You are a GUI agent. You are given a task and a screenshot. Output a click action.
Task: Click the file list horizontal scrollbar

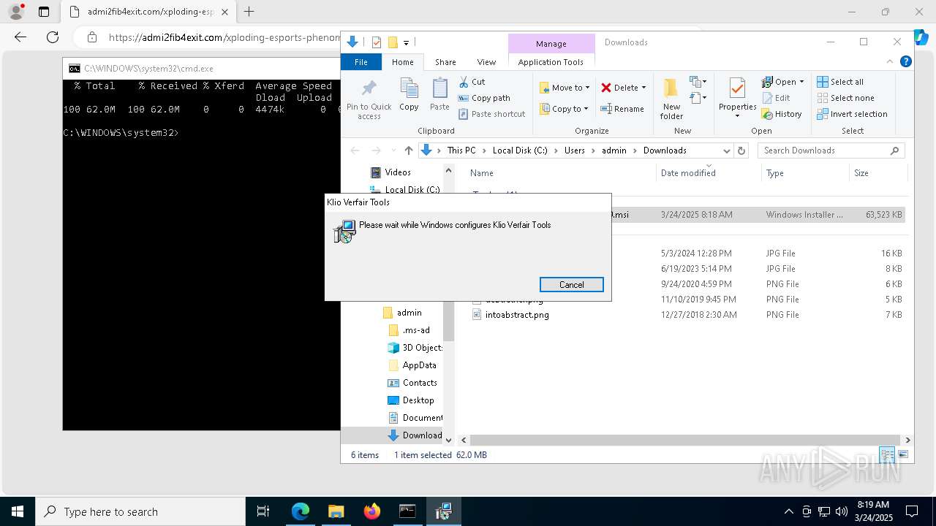tap(687, 441)
